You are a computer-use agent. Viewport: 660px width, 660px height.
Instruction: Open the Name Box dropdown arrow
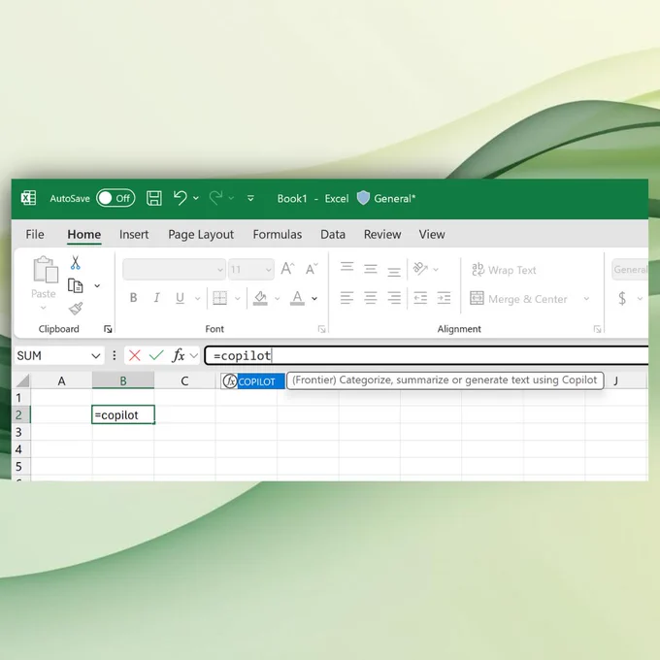pyautogui.click(x=95, y=356)
